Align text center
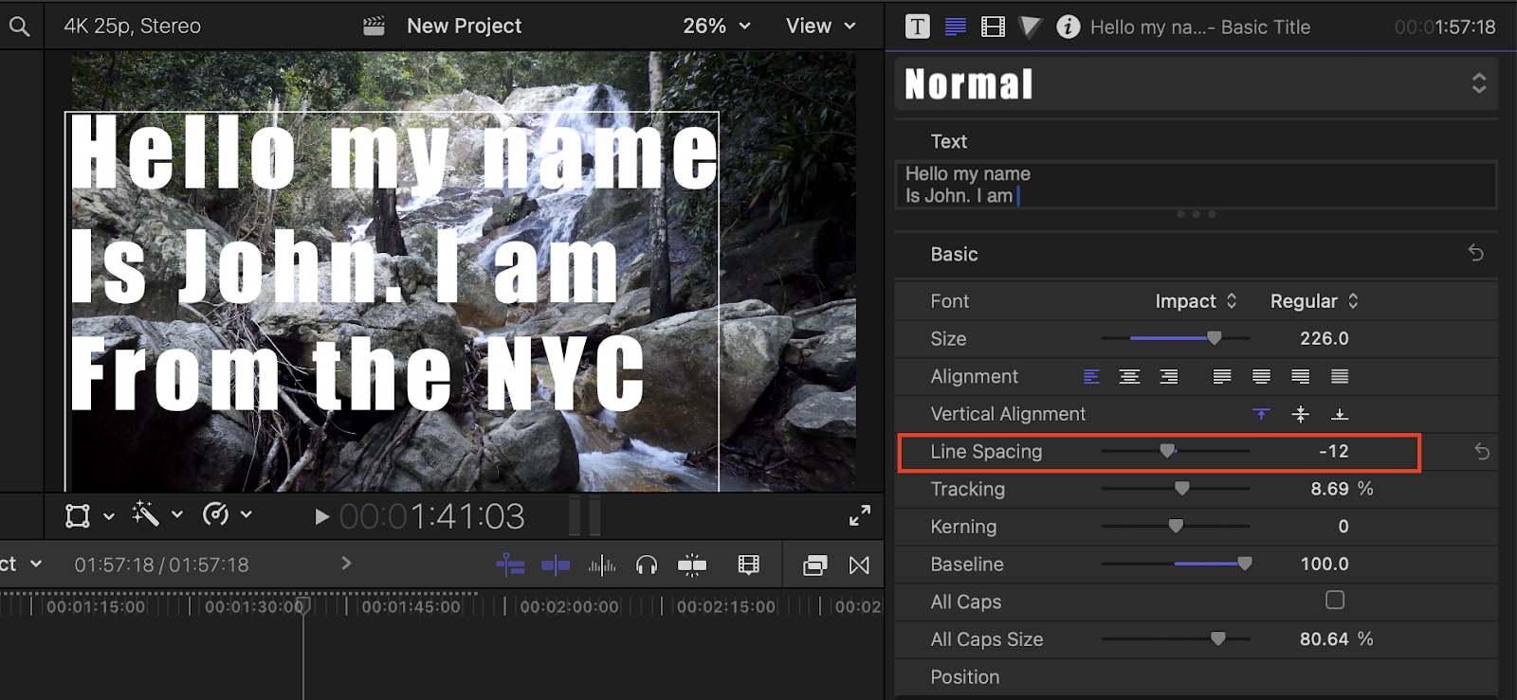 click(x=1129, y=377)
